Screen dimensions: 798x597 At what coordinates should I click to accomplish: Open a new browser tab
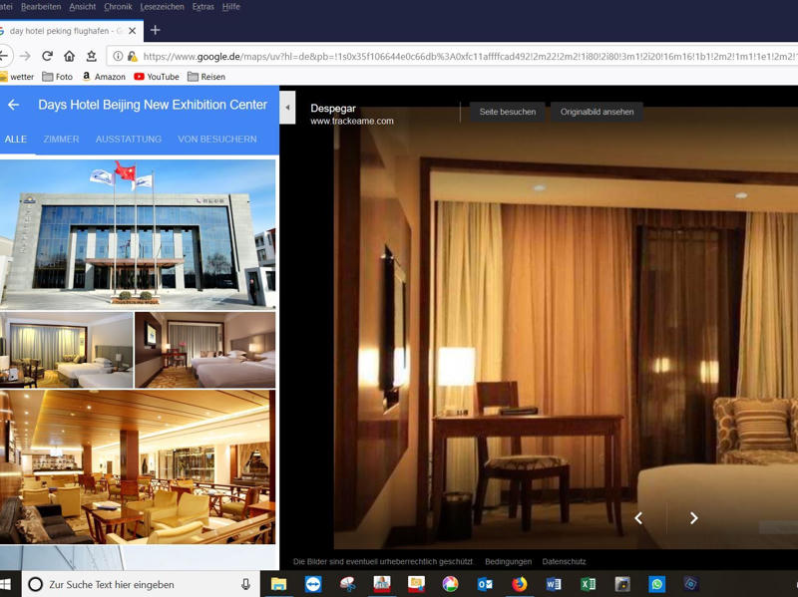click(156, 31)
